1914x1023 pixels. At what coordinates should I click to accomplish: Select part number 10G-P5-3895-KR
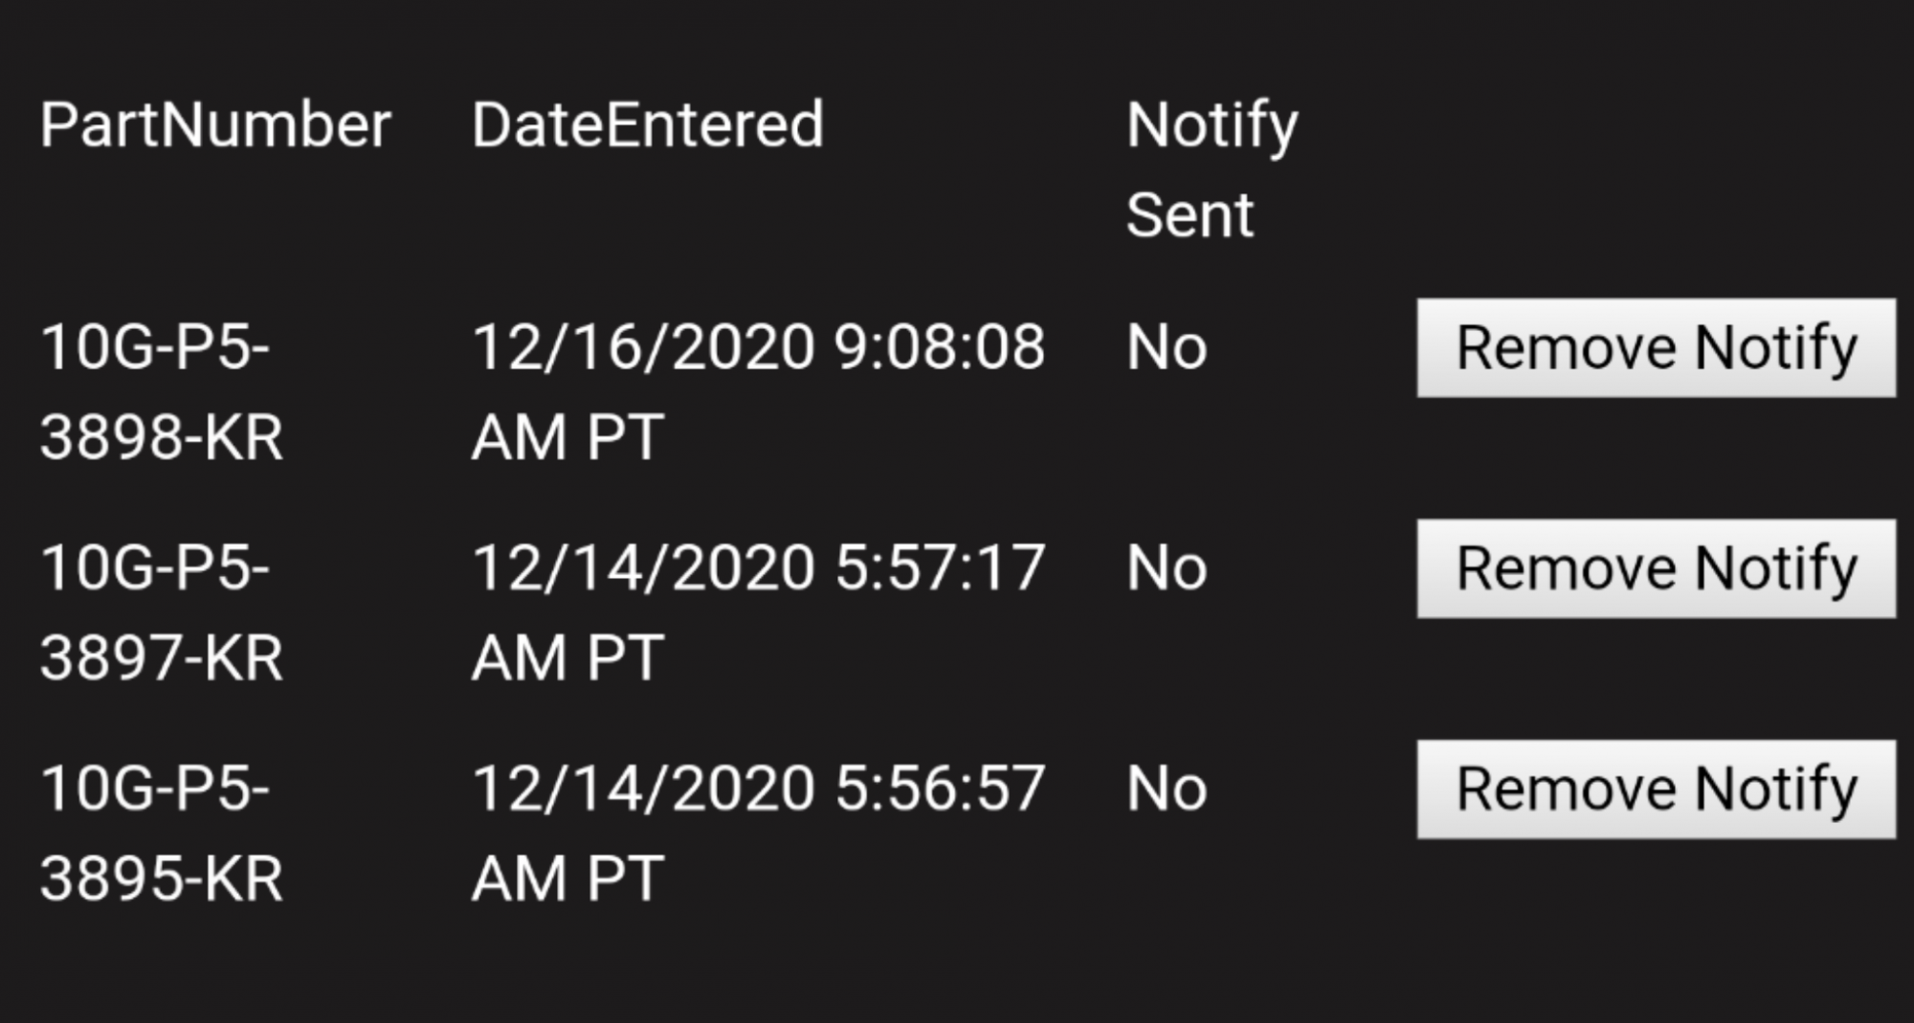(x=161, y=834)
